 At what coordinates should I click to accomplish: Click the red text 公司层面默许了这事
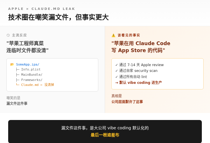(127, 102)
